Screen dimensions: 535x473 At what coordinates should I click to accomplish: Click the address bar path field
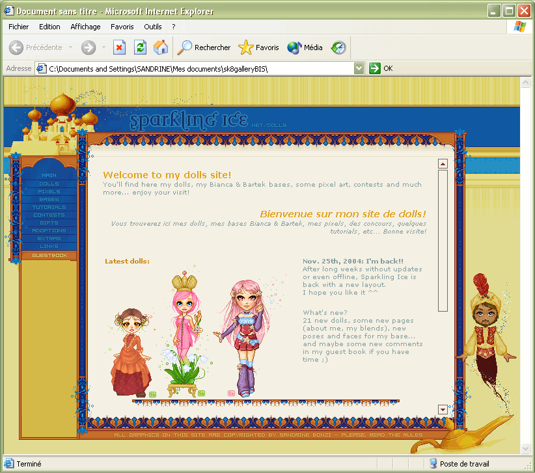pos(195,68)
